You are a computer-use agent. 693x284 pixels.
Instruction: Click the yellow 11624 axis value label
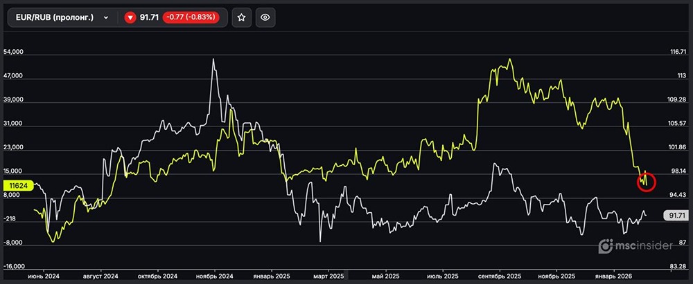18,186
